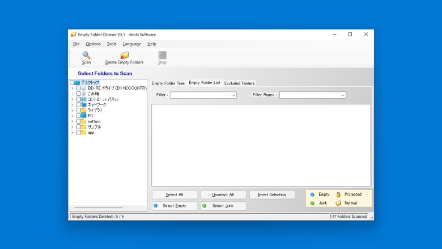
Task: Open the Filter Regex dropdown list
Action: (x=343, y=95)
